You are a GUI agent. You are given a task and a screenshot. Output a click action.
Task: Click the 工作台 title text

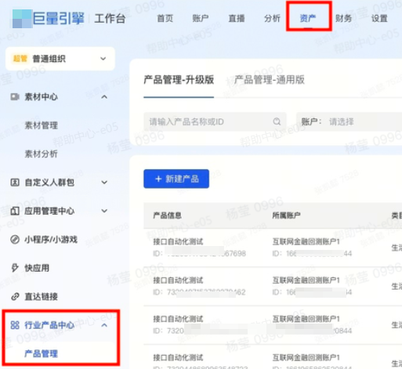(110, 19)
